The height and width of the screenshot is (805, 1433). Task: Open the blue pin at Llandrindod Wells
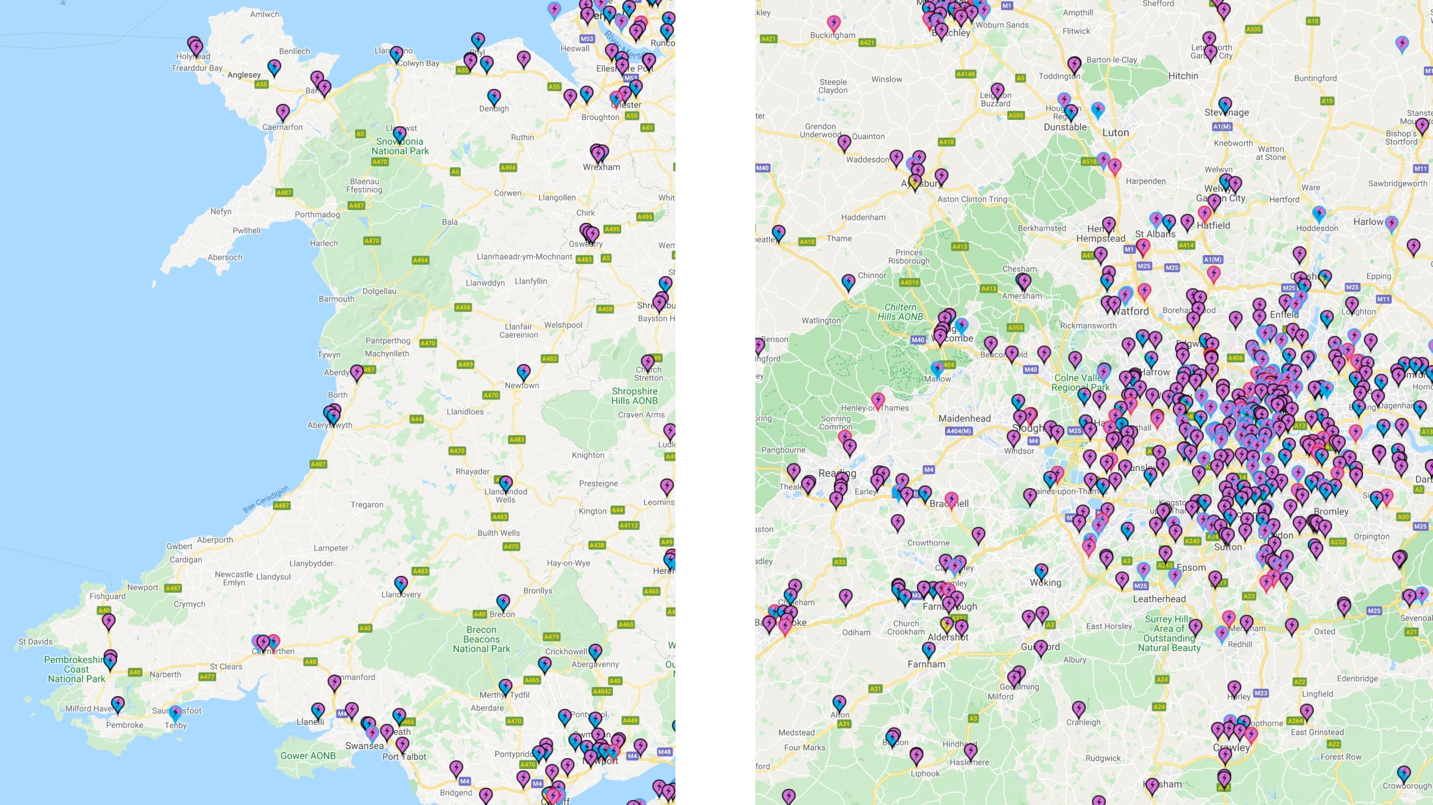[x=505, y=483]
